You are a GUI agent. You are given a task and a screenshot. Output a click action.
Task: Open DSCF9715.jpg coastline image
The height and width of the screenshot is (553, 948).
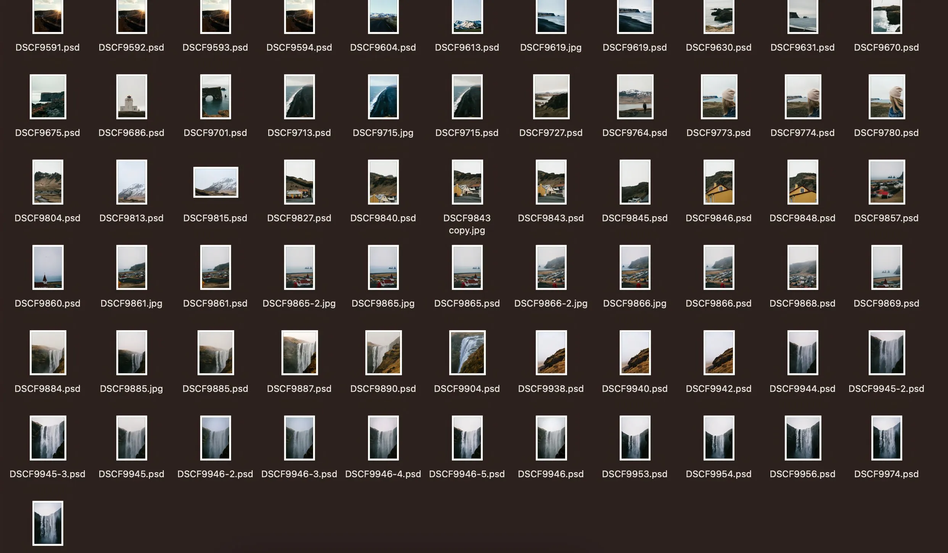click(383, 97)
